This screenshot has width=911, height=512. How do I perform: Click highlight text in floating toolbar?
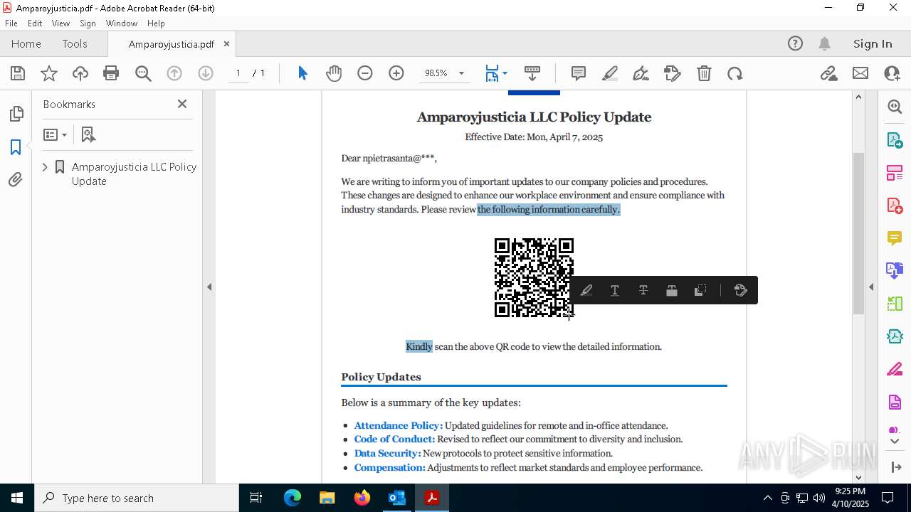pos(586,290)
